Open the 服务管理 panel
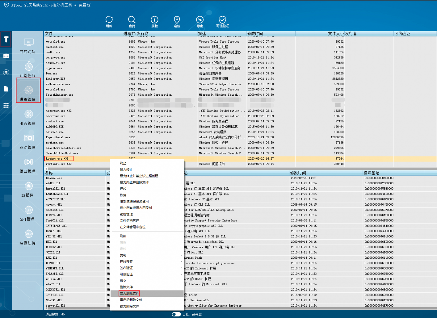 click(x=28, y=118)
